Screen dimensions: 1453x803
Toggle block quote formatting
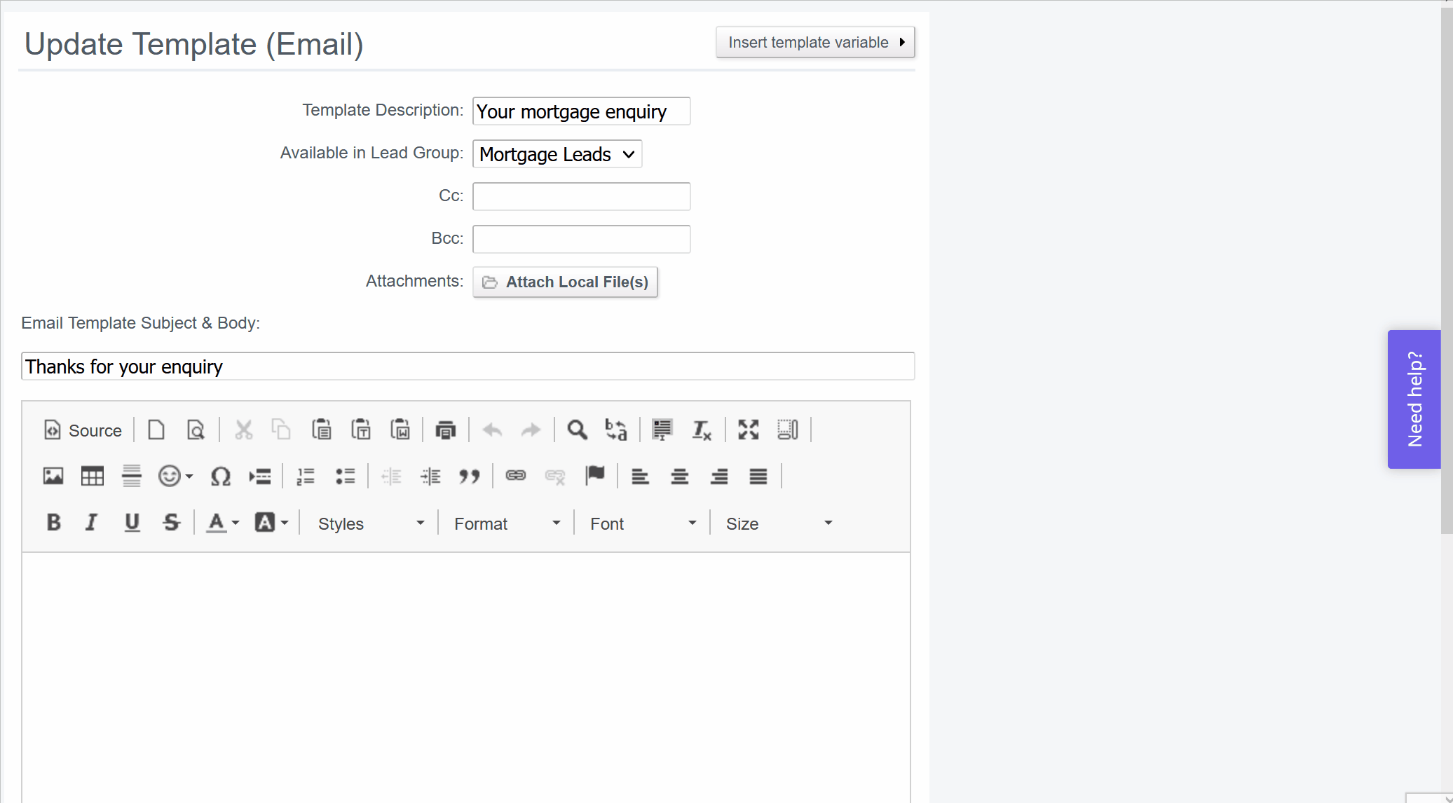(470, 476)
